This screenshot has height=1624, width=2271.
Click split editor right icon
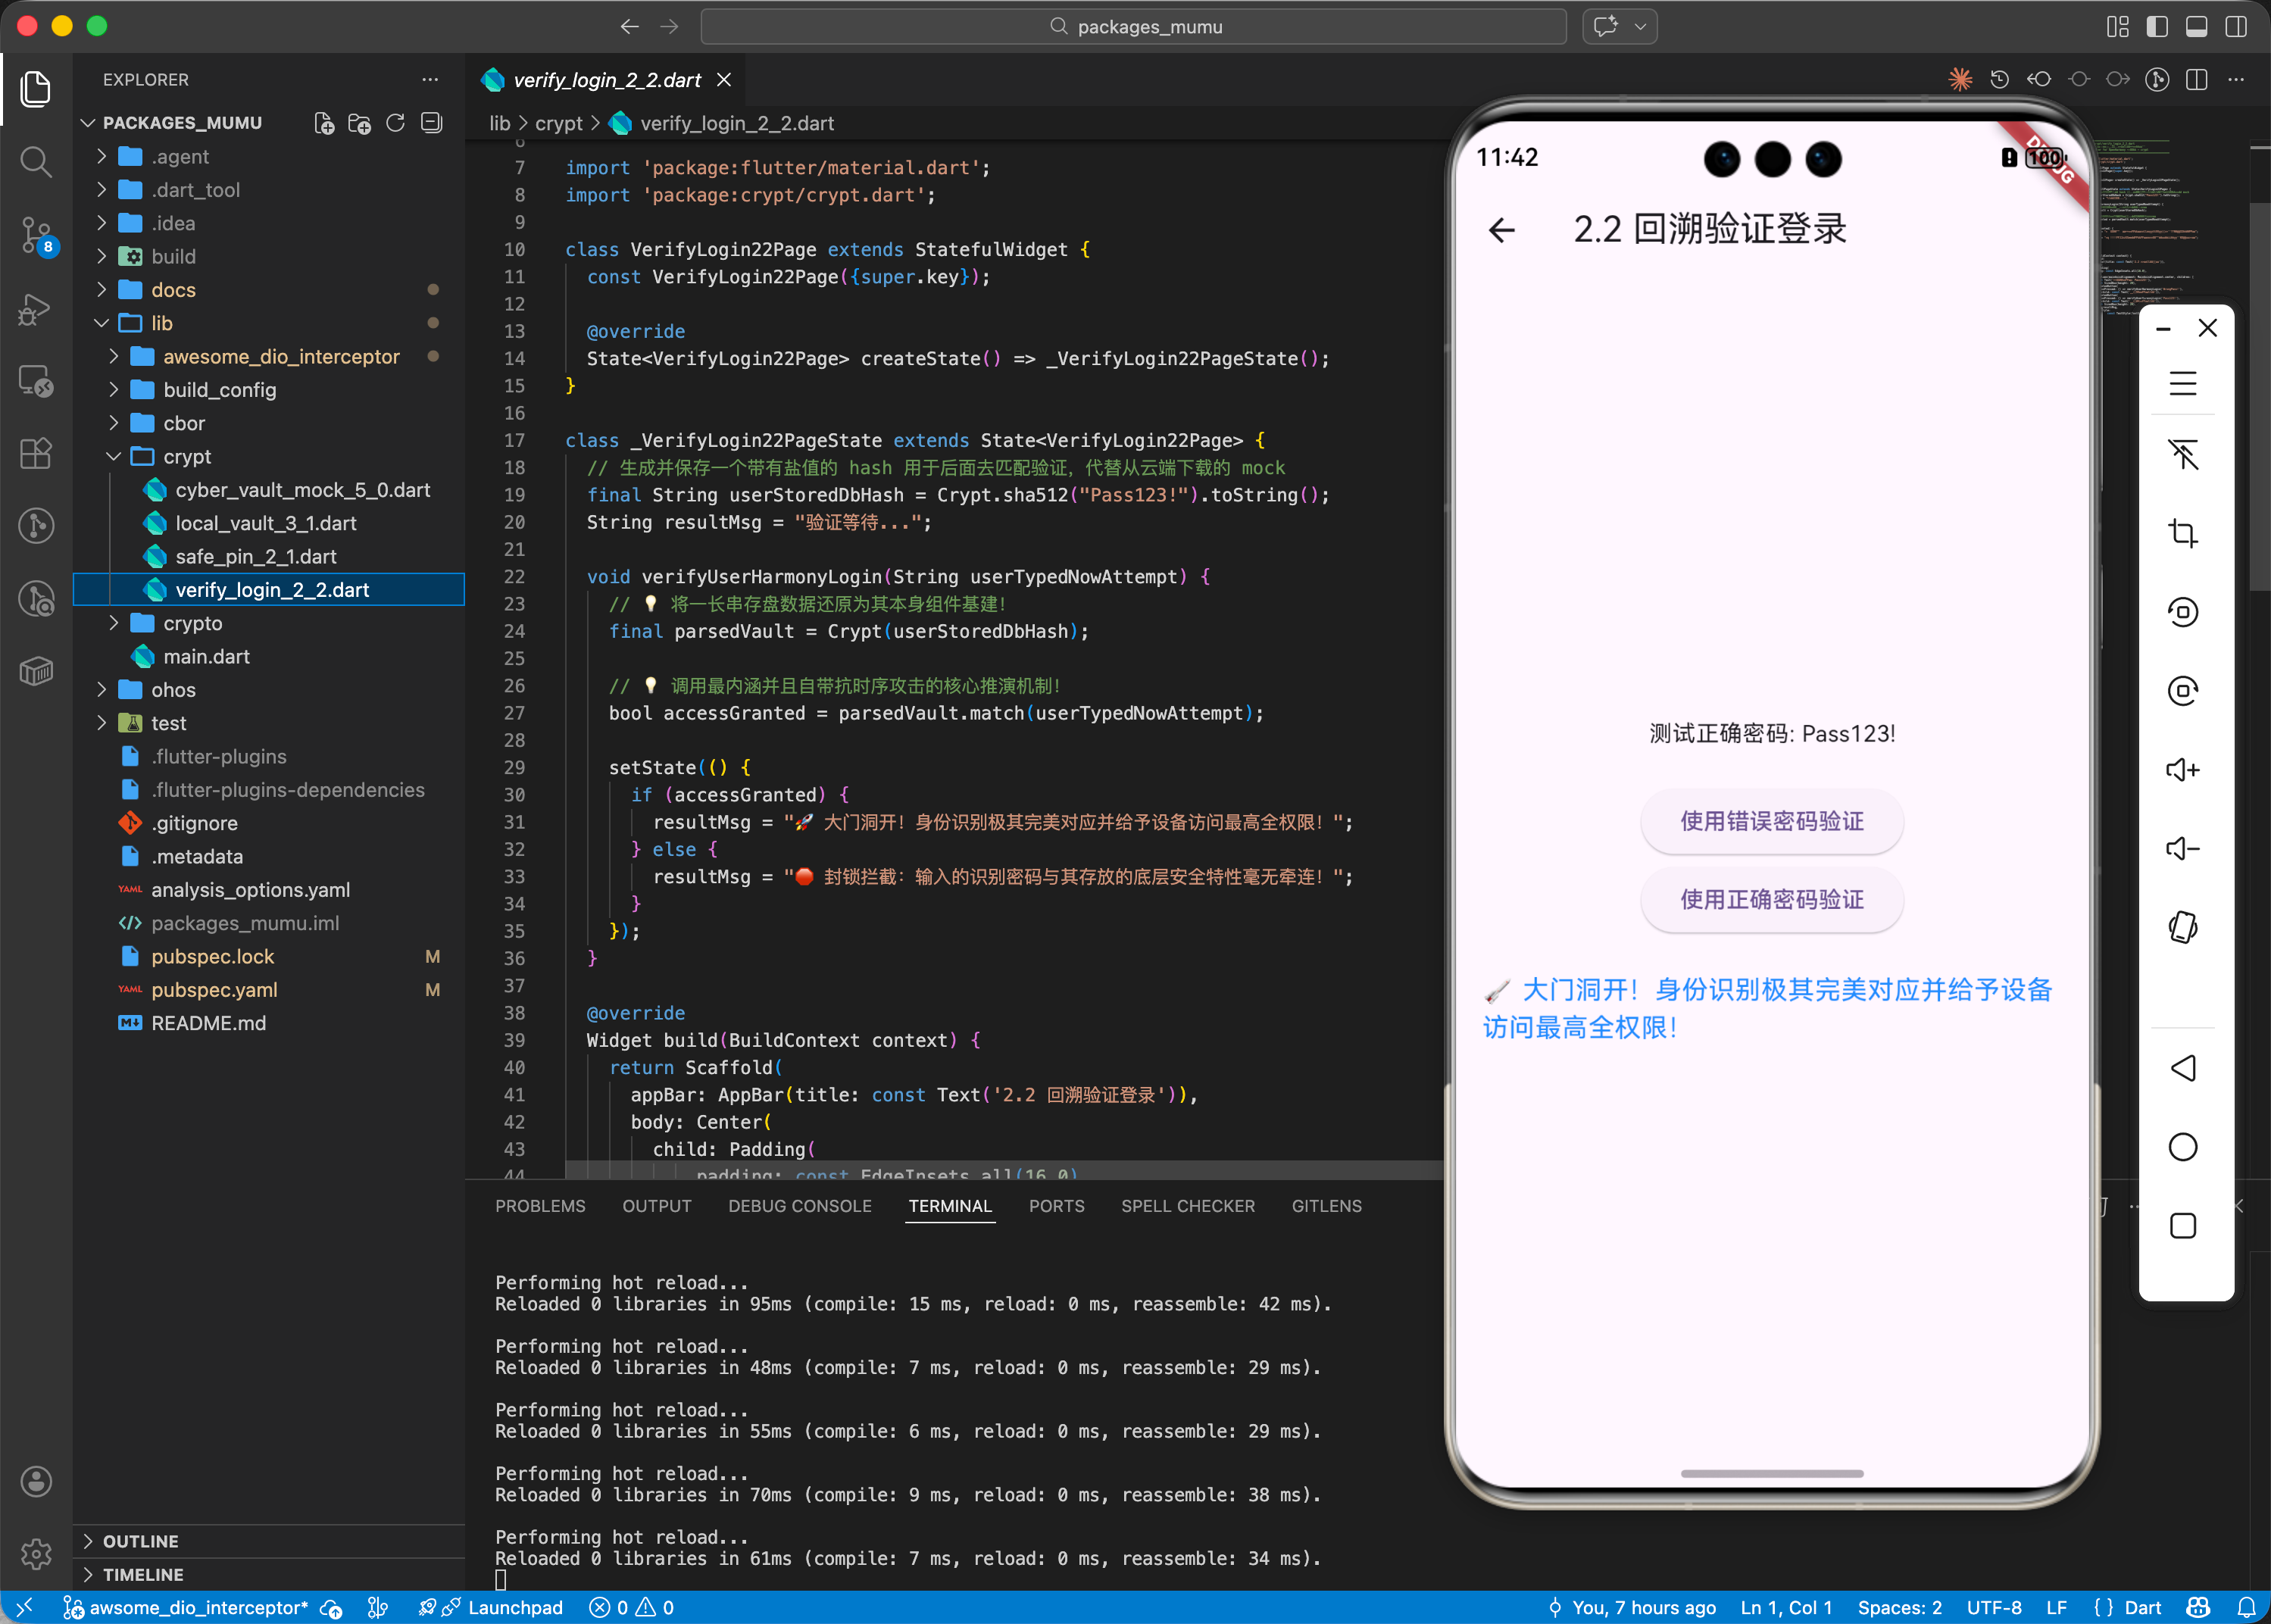tap(2196, 80)
